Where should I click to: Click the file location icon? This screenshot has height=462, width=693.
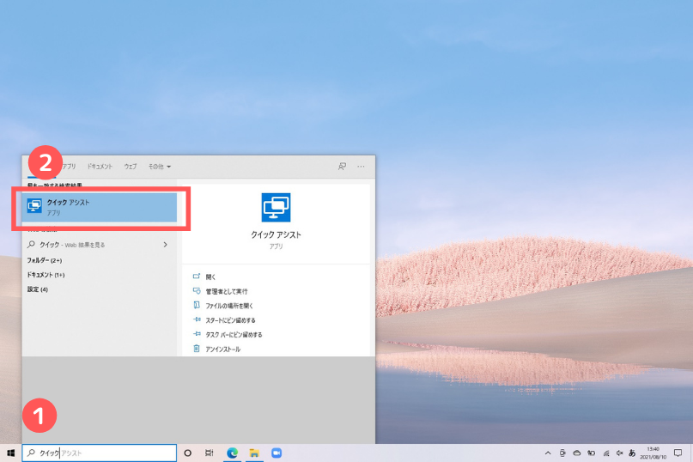[197, 305]
